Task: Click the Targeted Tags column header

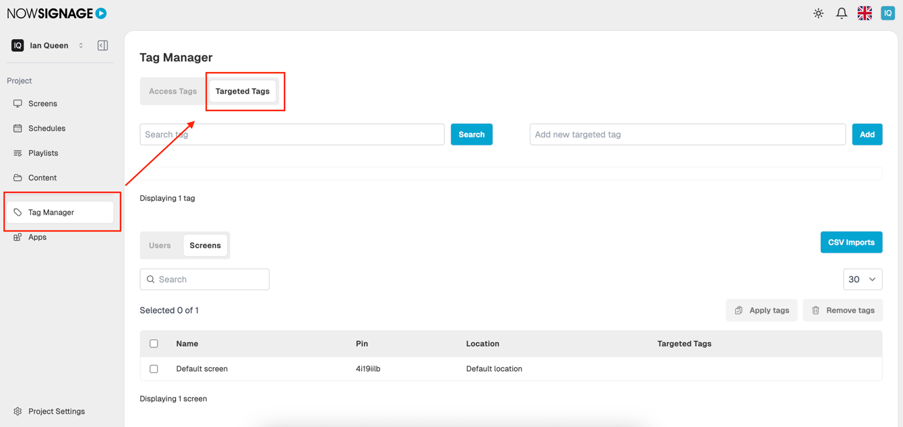Action: click(684, 344)
